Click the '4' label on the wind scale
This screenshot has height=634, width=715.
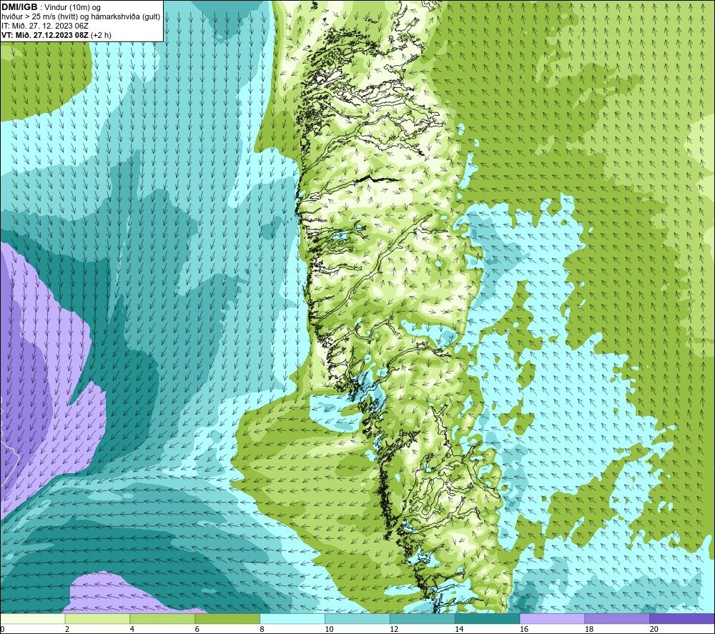pos(132,629)
